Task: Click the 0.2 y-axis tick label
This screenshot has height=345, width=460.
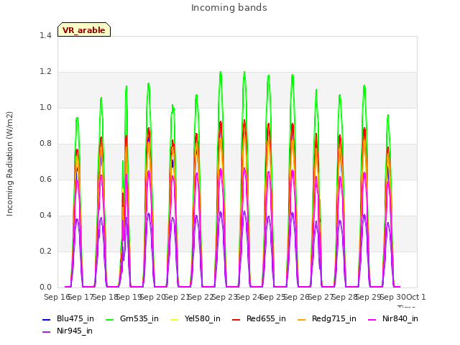Action: pos(45,252)
